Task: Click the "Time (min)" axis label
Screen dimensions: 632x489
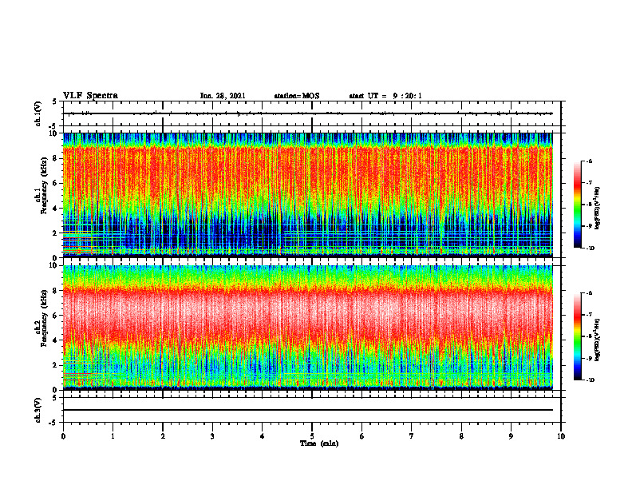Action: 319,443
